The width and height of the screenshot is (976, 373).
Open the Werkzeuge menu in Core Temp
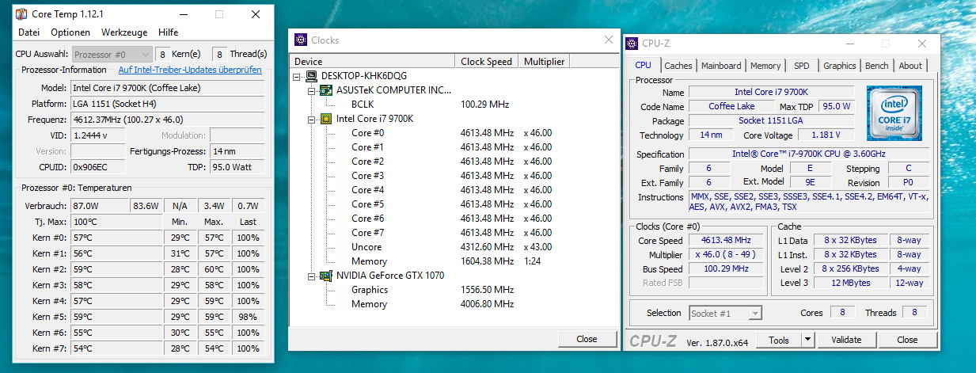pos(124,32)
